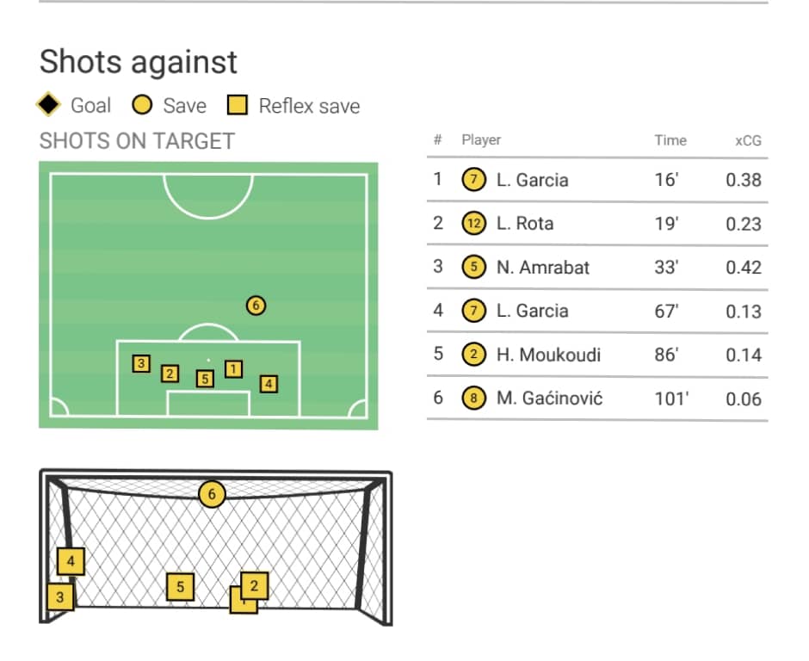Screen dimensions: 809x661
Task: Click the black Goal diamond legend icon
Action: pos(49,105)
